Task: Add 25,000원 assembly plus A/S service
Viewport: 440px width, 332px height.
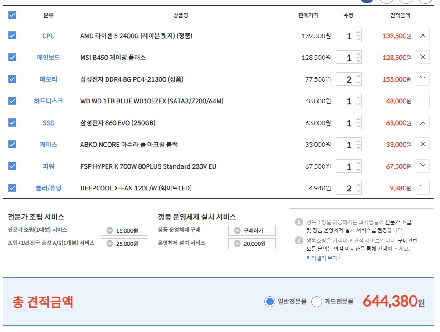Action: [x=124, y=244]
